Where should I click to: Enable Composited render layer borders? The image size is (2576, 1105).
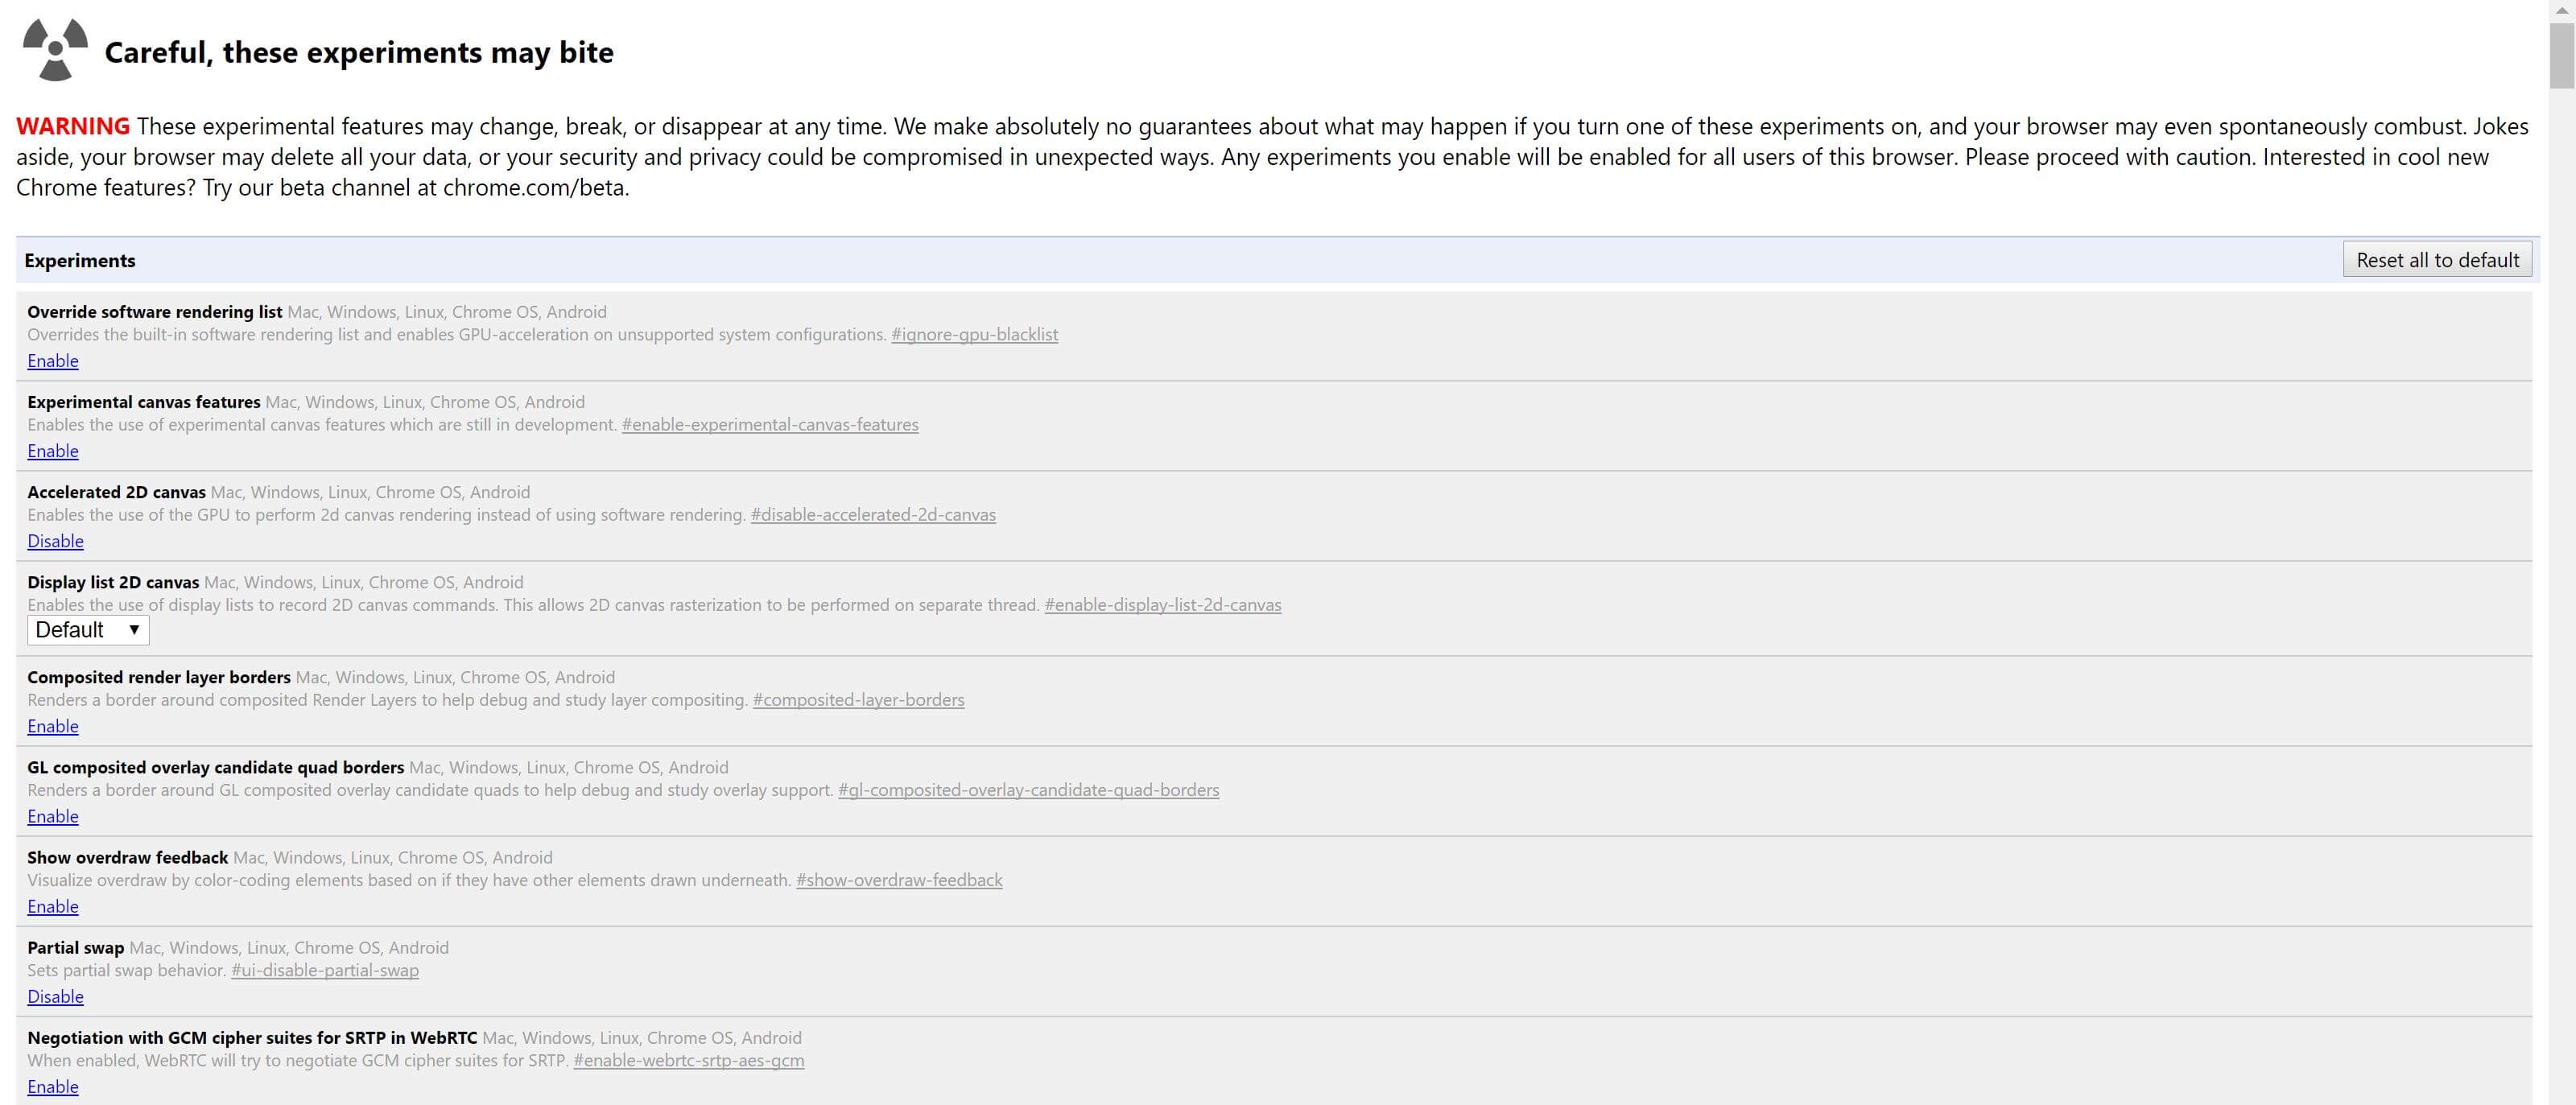53,726
